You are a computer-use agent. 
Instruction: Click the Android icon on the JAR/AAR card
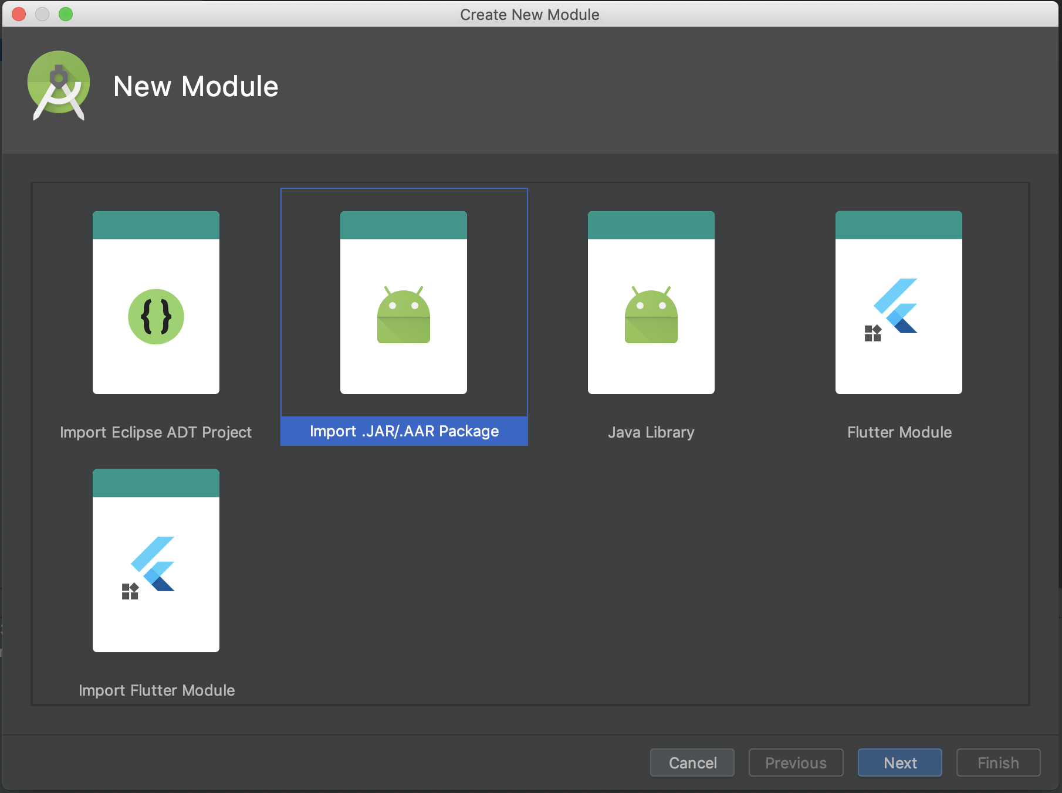click(x=403, y=316)
